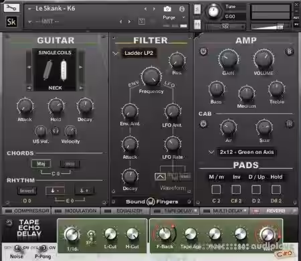Screen dimensions: 301x261
Task: Click the filter Res knob
Action: pos(177,61)
